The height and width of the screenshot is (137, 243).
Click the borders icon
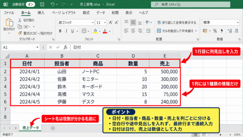pyautogui.click(x=84, y=31)
